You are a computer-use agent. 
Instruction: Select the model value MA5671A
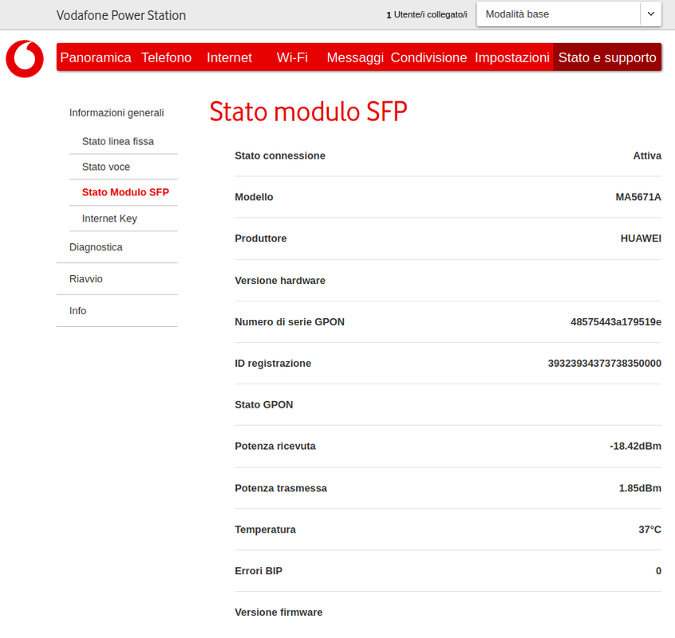pos(638,197)
